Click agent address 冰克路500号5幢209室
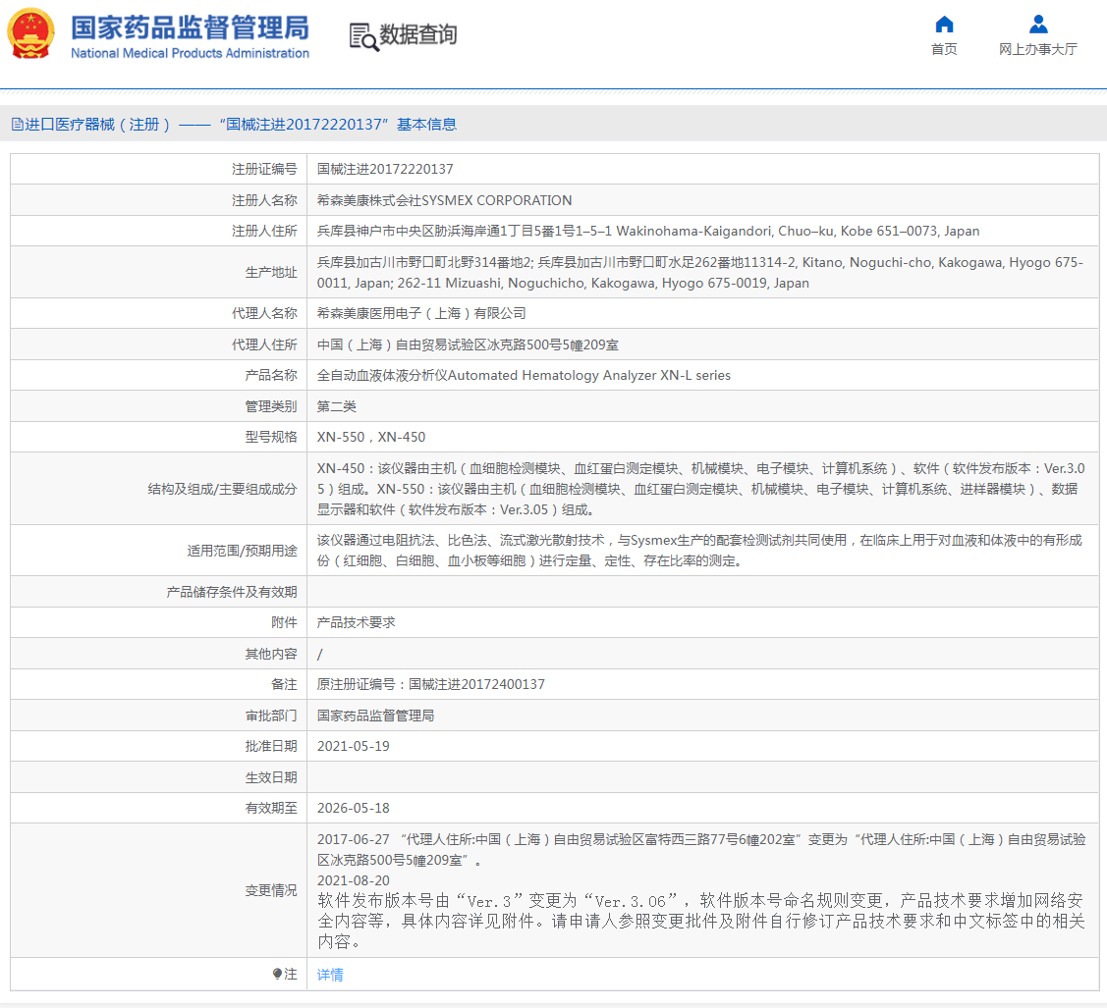1107x1008 pixels. [x=468, y=345]
